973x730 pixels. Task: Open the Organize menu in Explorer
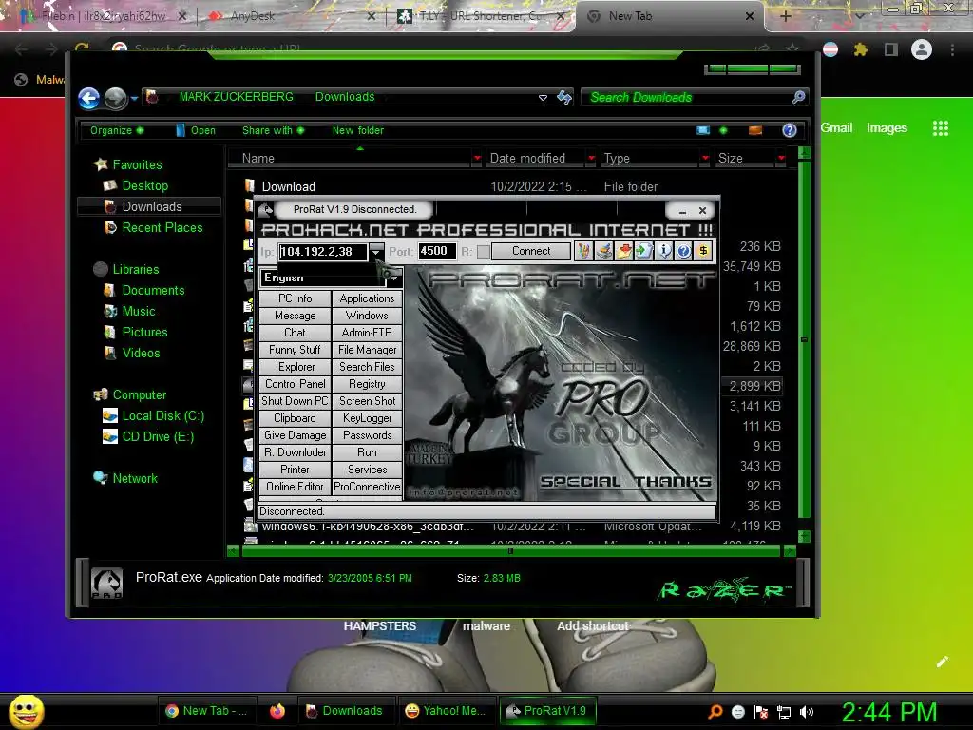pos(117,130)
